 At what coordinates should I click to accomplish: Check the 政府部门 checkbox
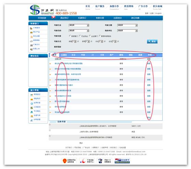[x=70, y=36]
